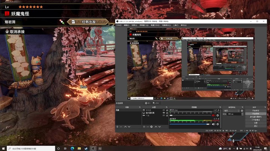Image resolution: width=270 pixels, height=151 pixels.
Task: Open Steam from the taskbar
Action: [86, 148]
